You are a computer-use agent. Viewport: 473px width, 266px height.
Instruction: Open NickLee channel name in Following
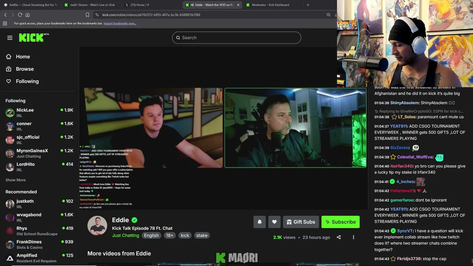pyautogui.click(x=25, y=110)
